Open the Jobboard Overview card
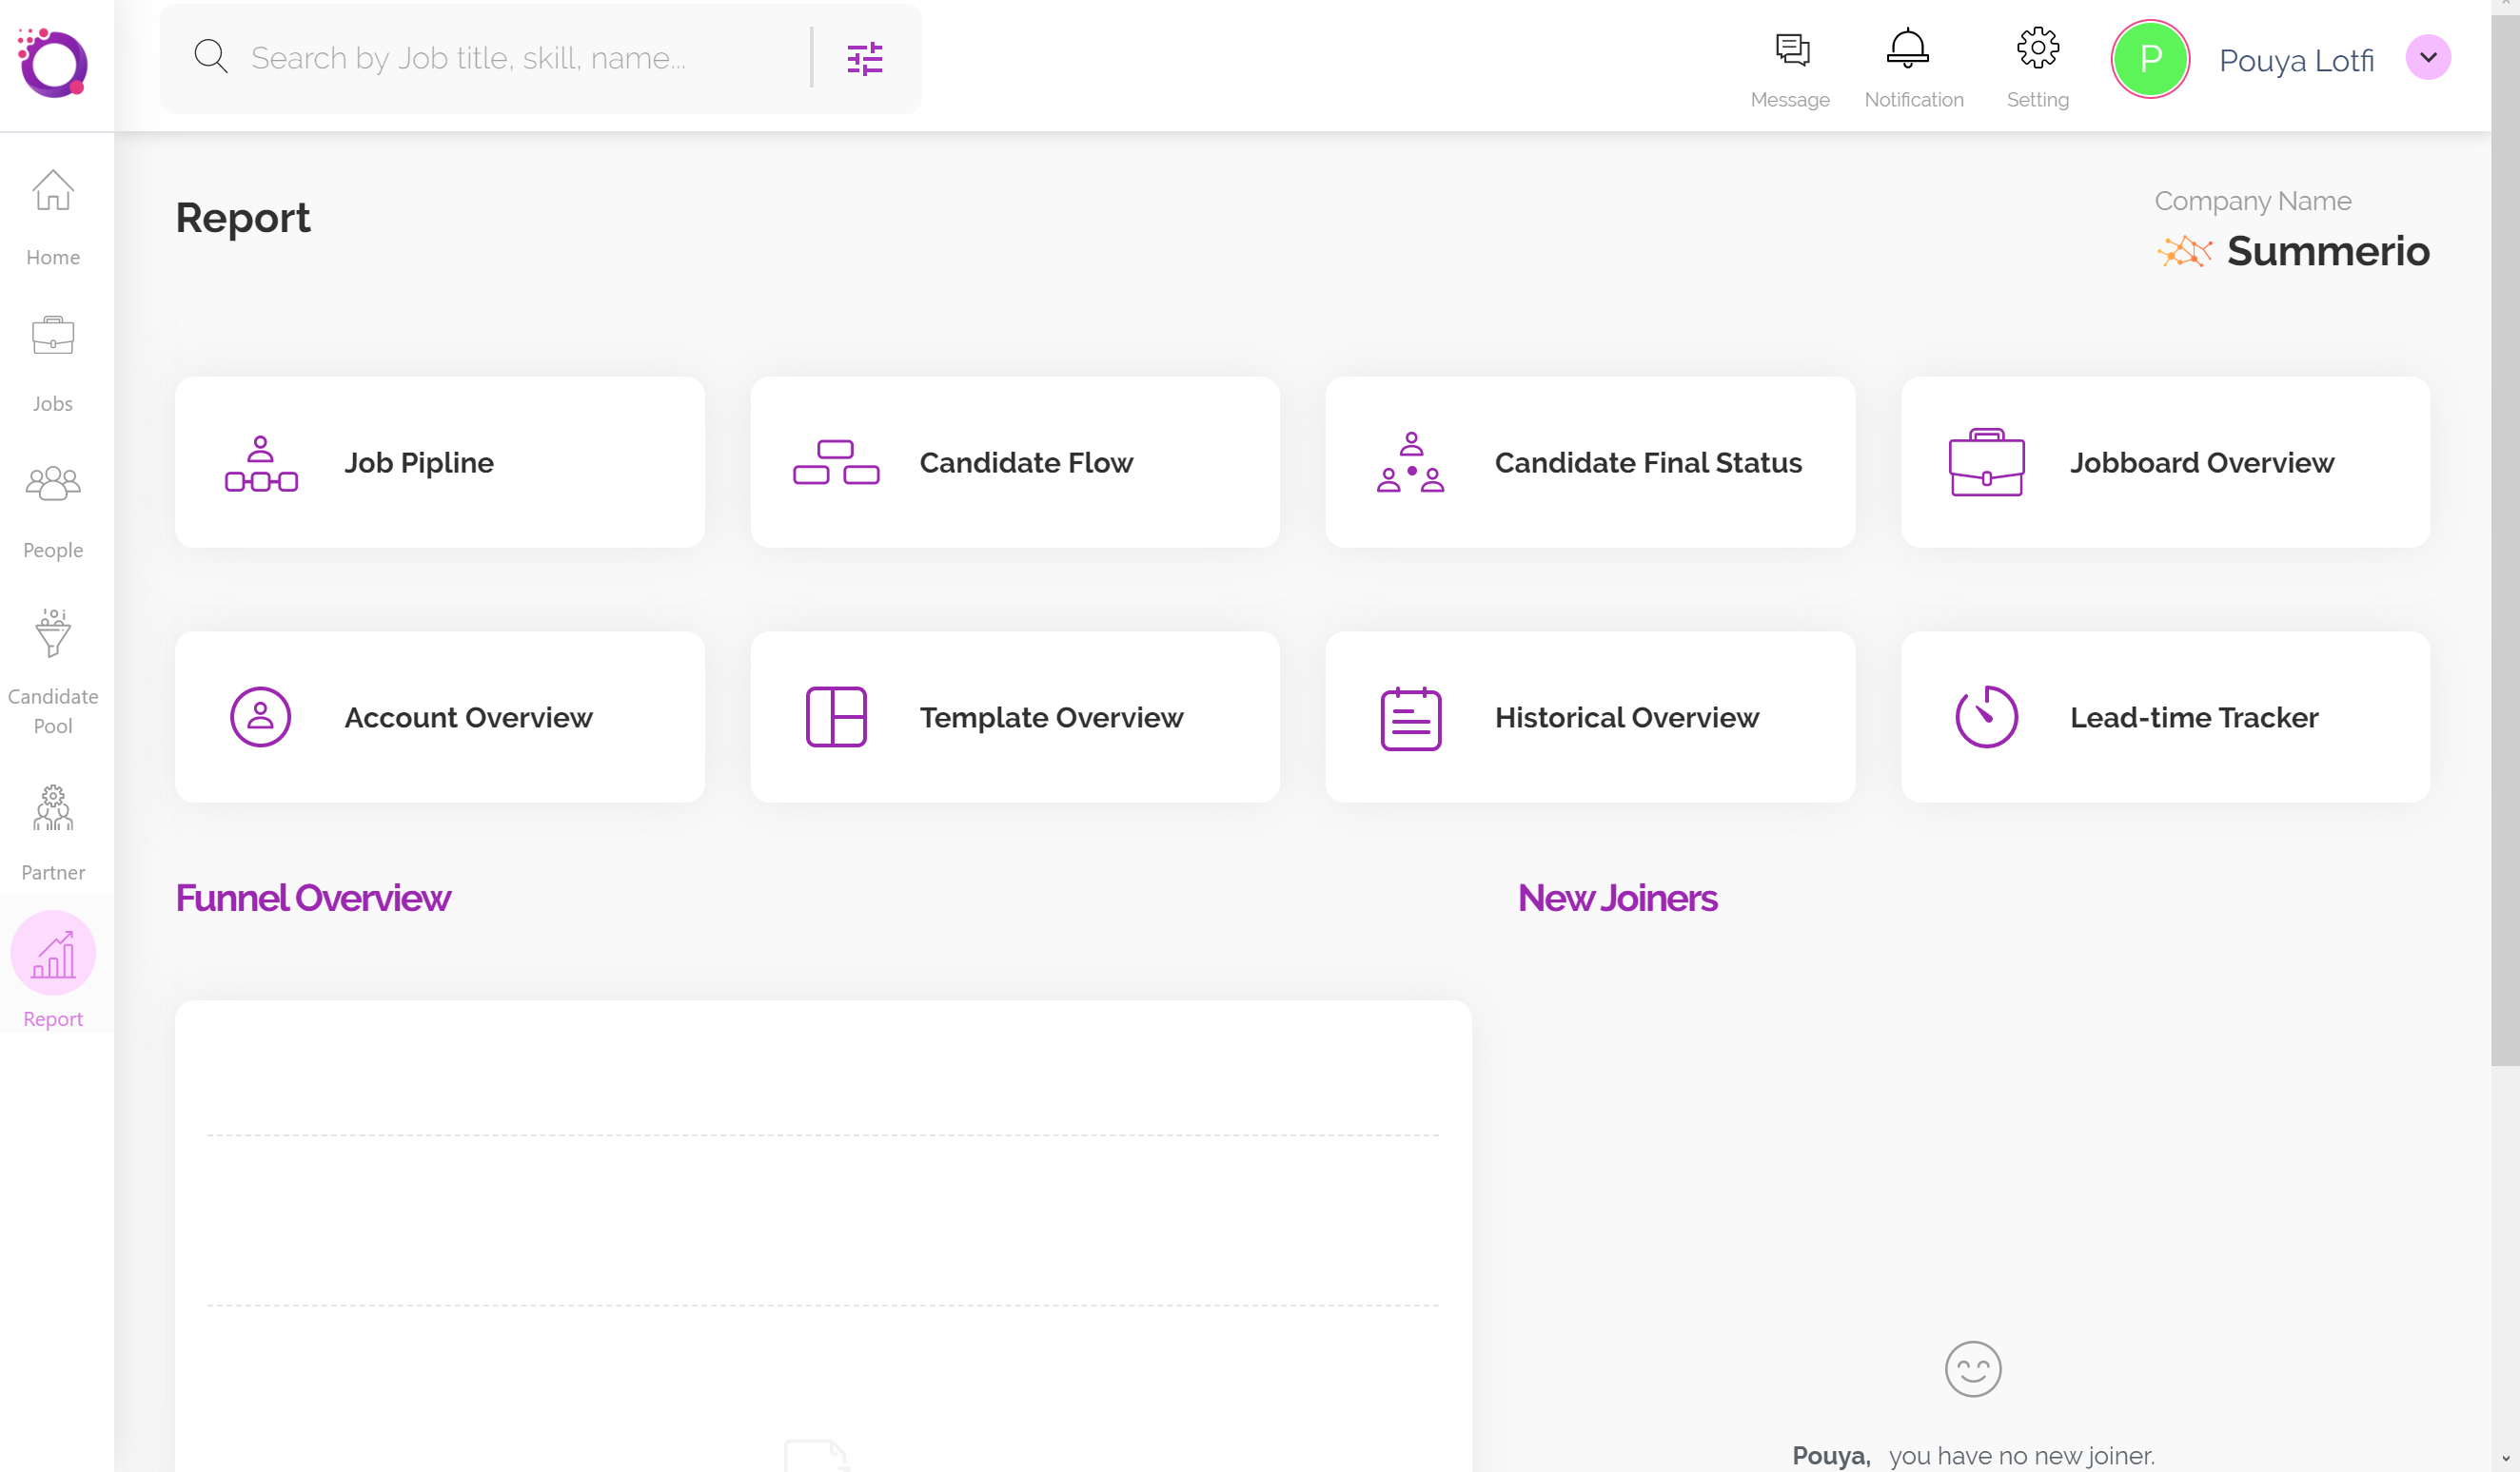Image resolution: width=2520 pixels, height=1472 pixels. click(2165, 463)
